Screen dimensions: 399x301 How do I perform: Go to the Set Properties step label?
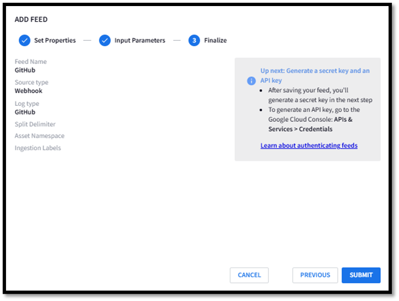coord(55,40)
